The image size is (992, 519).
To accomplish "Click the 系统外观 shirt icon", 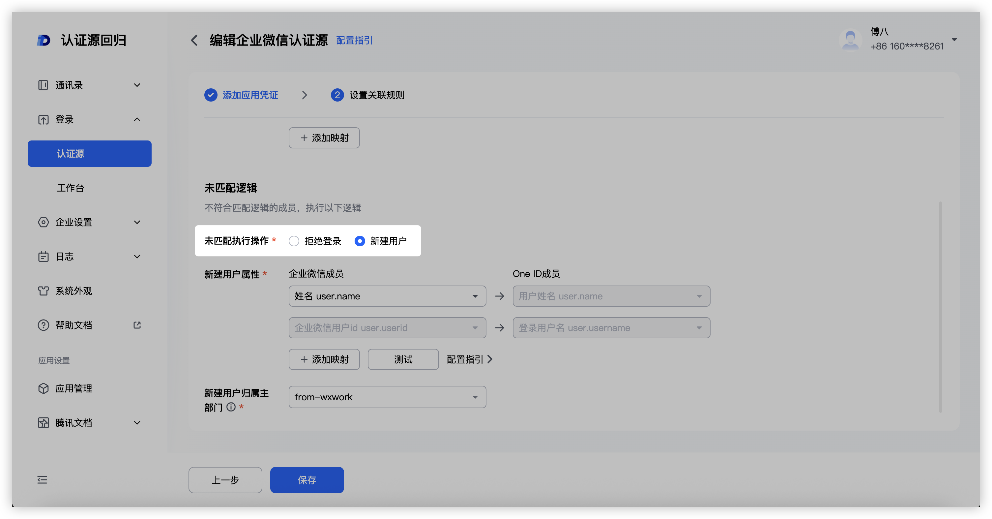I will [44, 291].
